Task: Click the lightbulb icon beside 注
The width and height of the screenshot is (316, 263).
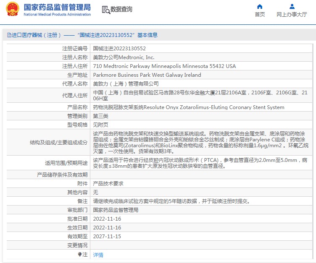Action: click(x=80, y=254)
